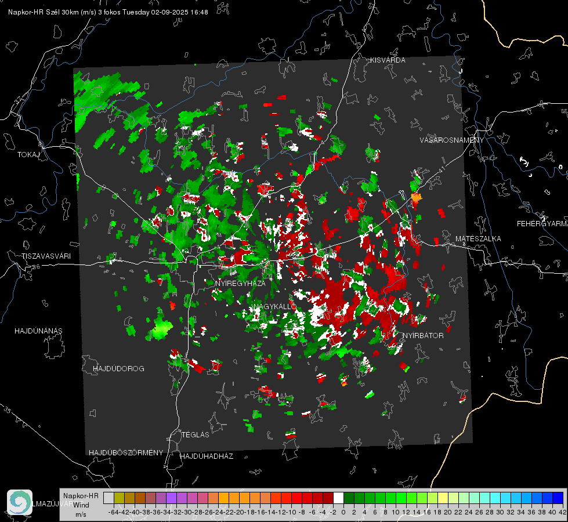This screenshot has height=522, width=568.
Task: Click the road number 41 near Vásárosnamény
Action: click(441, 169)
